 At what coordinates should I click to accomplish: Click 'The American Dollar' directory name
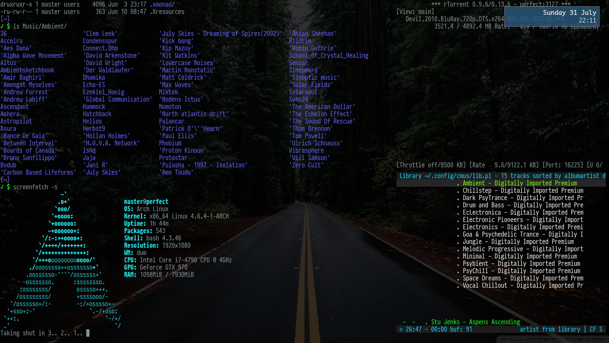pyautogui.click(x=322, y=107)
